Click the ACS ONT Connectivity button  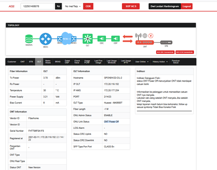[165, 52]
